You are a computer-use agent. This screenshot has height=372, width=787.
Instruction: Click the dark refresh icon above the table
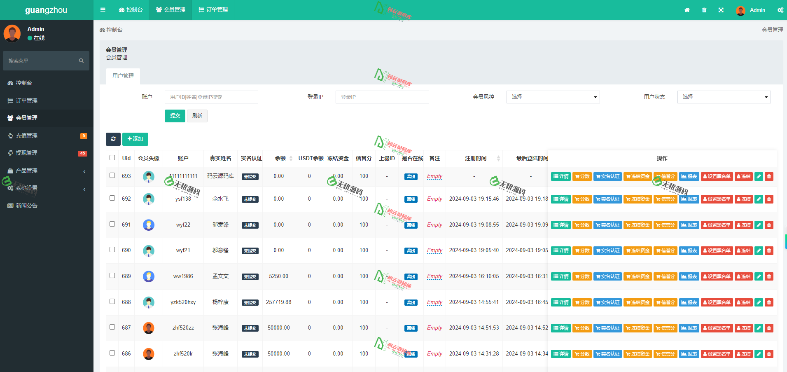[113, 139]
